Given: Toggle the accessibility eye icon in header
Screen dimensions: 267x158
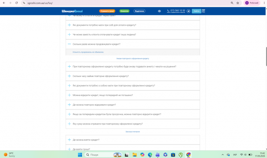Looking at the screenshot, I should (x=159, y=11).
